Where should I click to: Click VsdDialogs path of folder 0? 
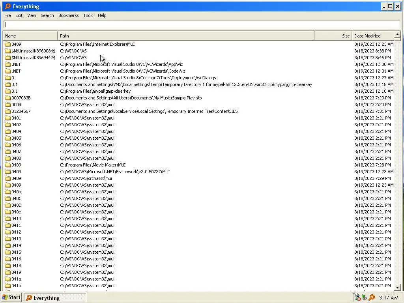(138, 78)
